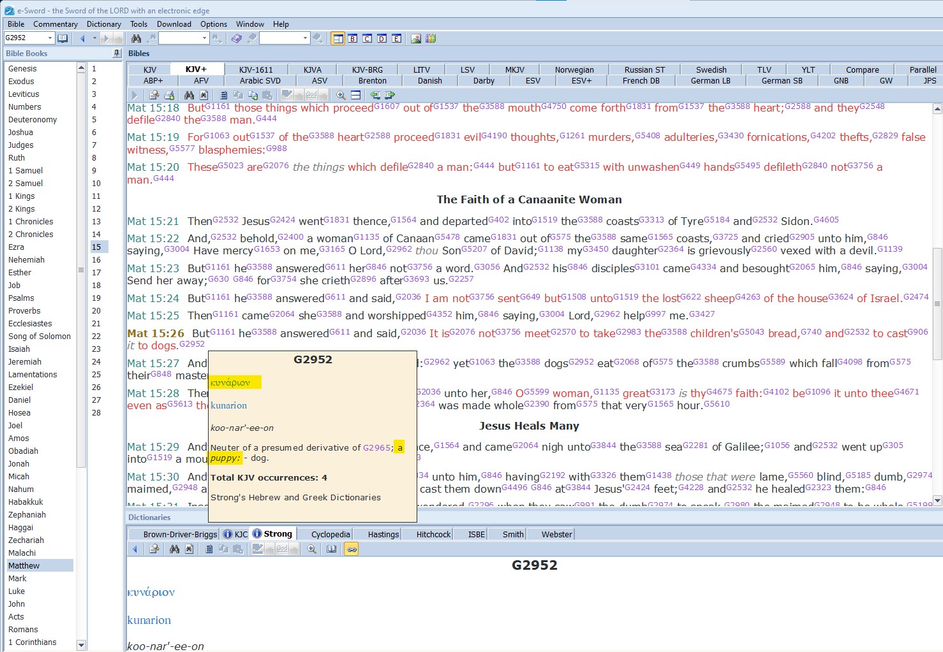The image size is (943, 652).
Task: Click the Bible pane scroll-up arrow
Action: pyautogui.click(x=937, y=109)
